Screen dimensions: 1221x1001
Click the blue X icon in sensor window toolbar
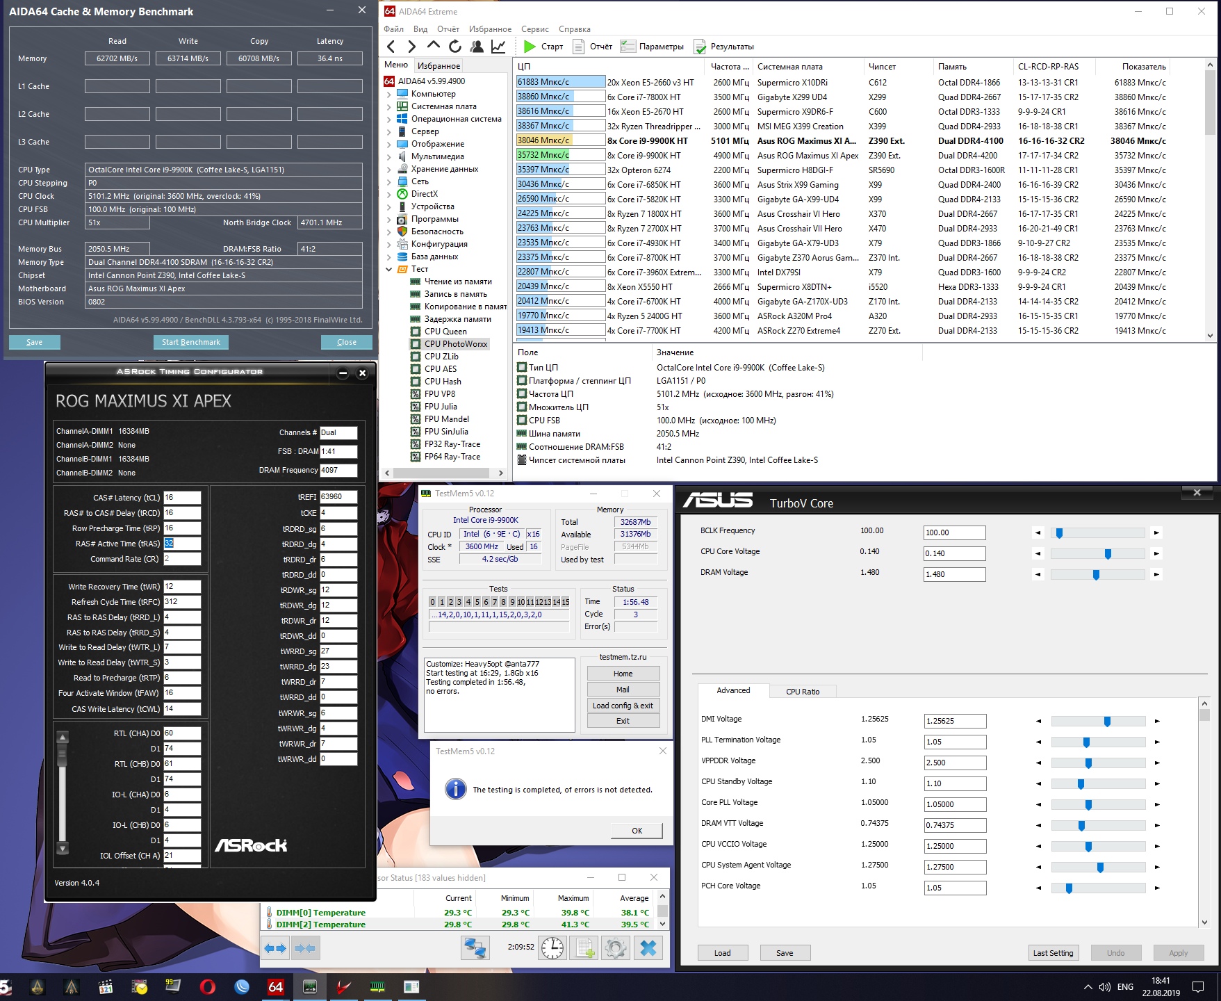648,948
